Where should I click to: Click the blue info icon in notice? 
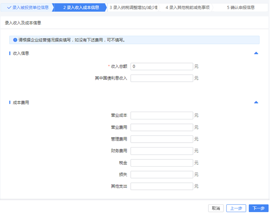pos(15,40)
